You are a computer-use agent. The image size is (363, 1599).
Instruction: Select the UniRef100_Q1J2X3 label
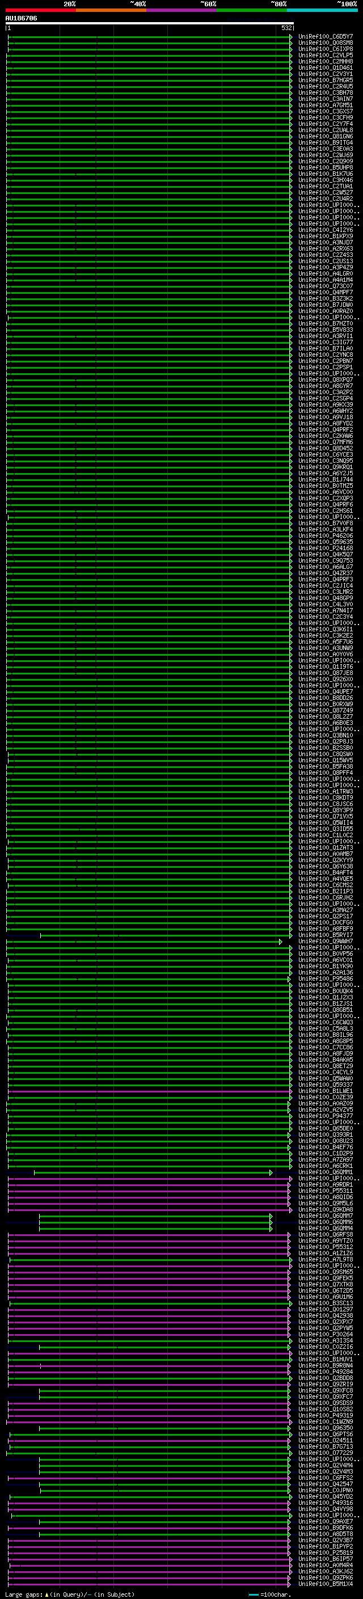coord(326,998)
